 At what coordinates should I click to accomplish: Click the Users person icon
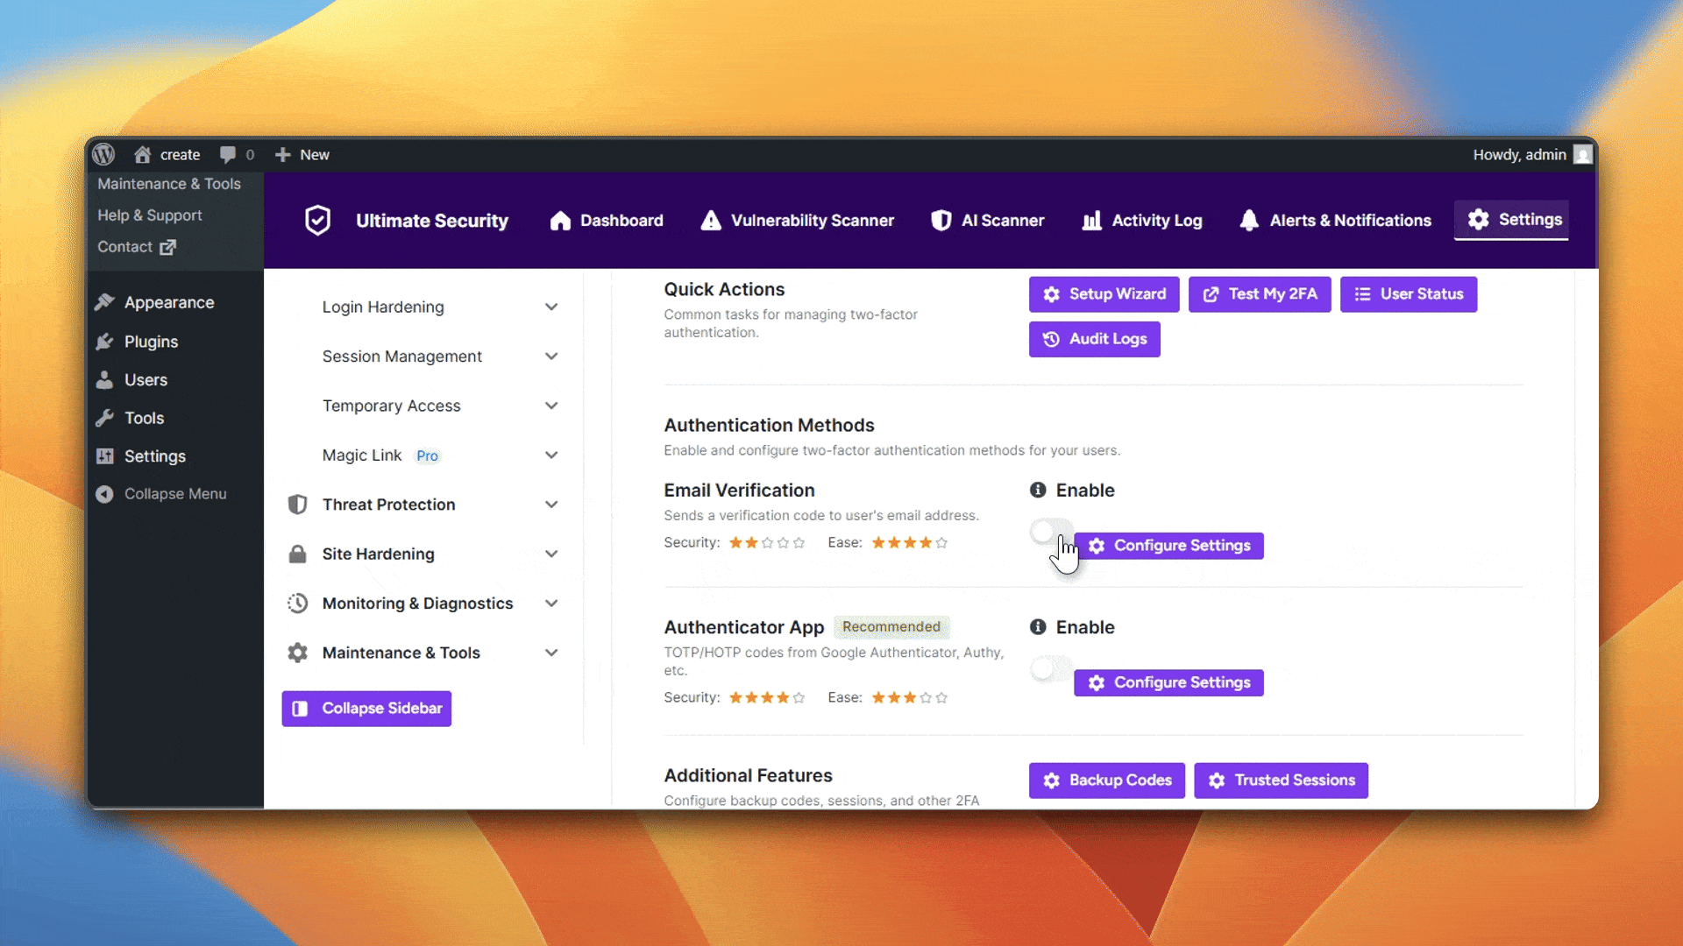click(105, 380)
